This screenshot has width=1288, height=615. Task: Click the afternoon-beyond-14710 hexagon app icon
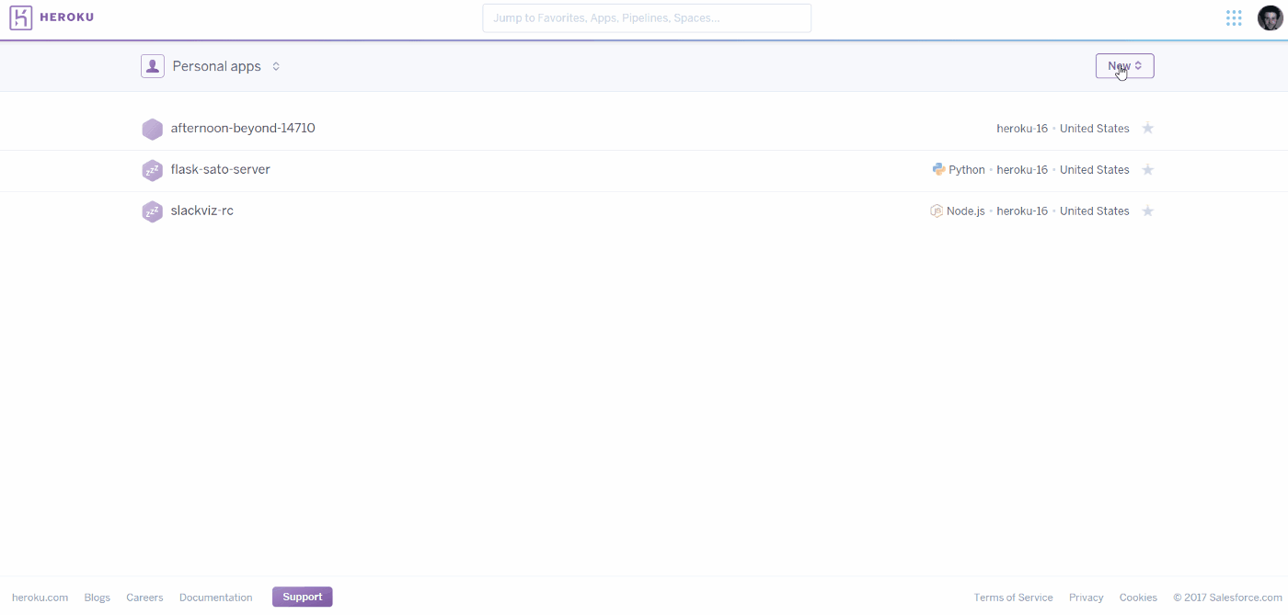pyautogui.click(x=152, y=129)
